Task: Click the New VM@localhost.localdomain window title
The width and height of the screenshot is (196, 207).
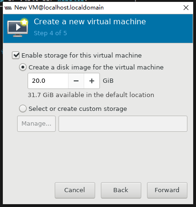Action: (59, 8)
